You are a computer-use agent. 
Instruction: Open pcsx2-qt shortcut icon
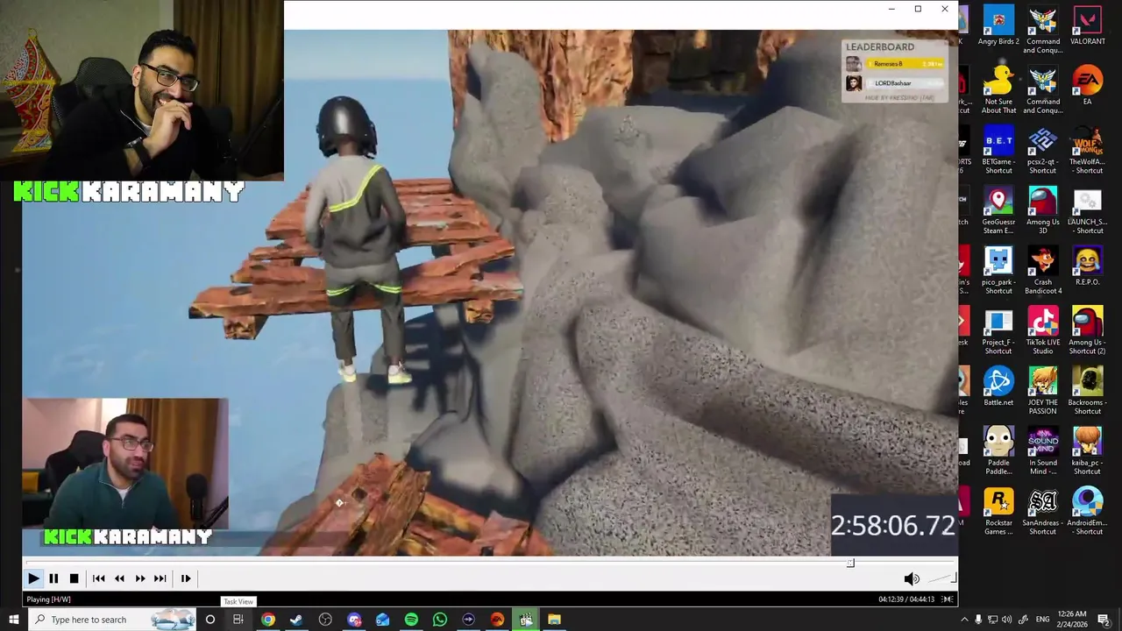1043,149
